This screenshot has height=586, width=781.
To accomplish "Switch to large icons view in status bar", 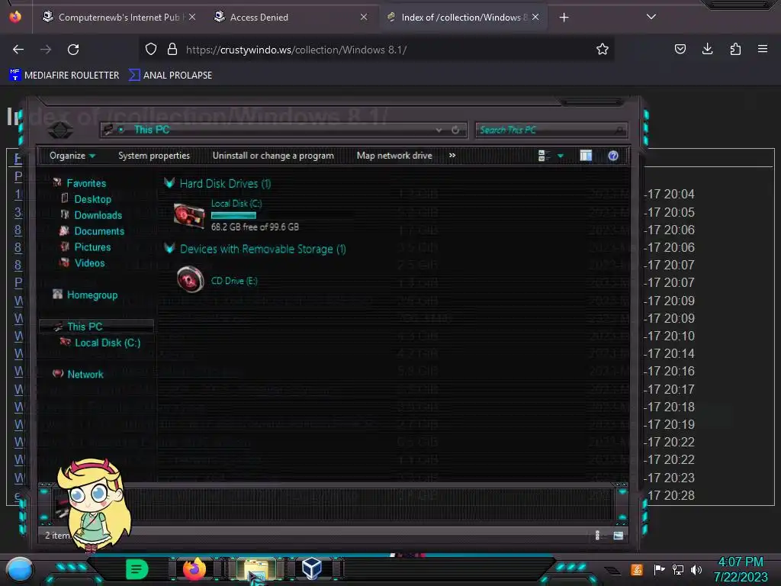I will click(618, 536).
